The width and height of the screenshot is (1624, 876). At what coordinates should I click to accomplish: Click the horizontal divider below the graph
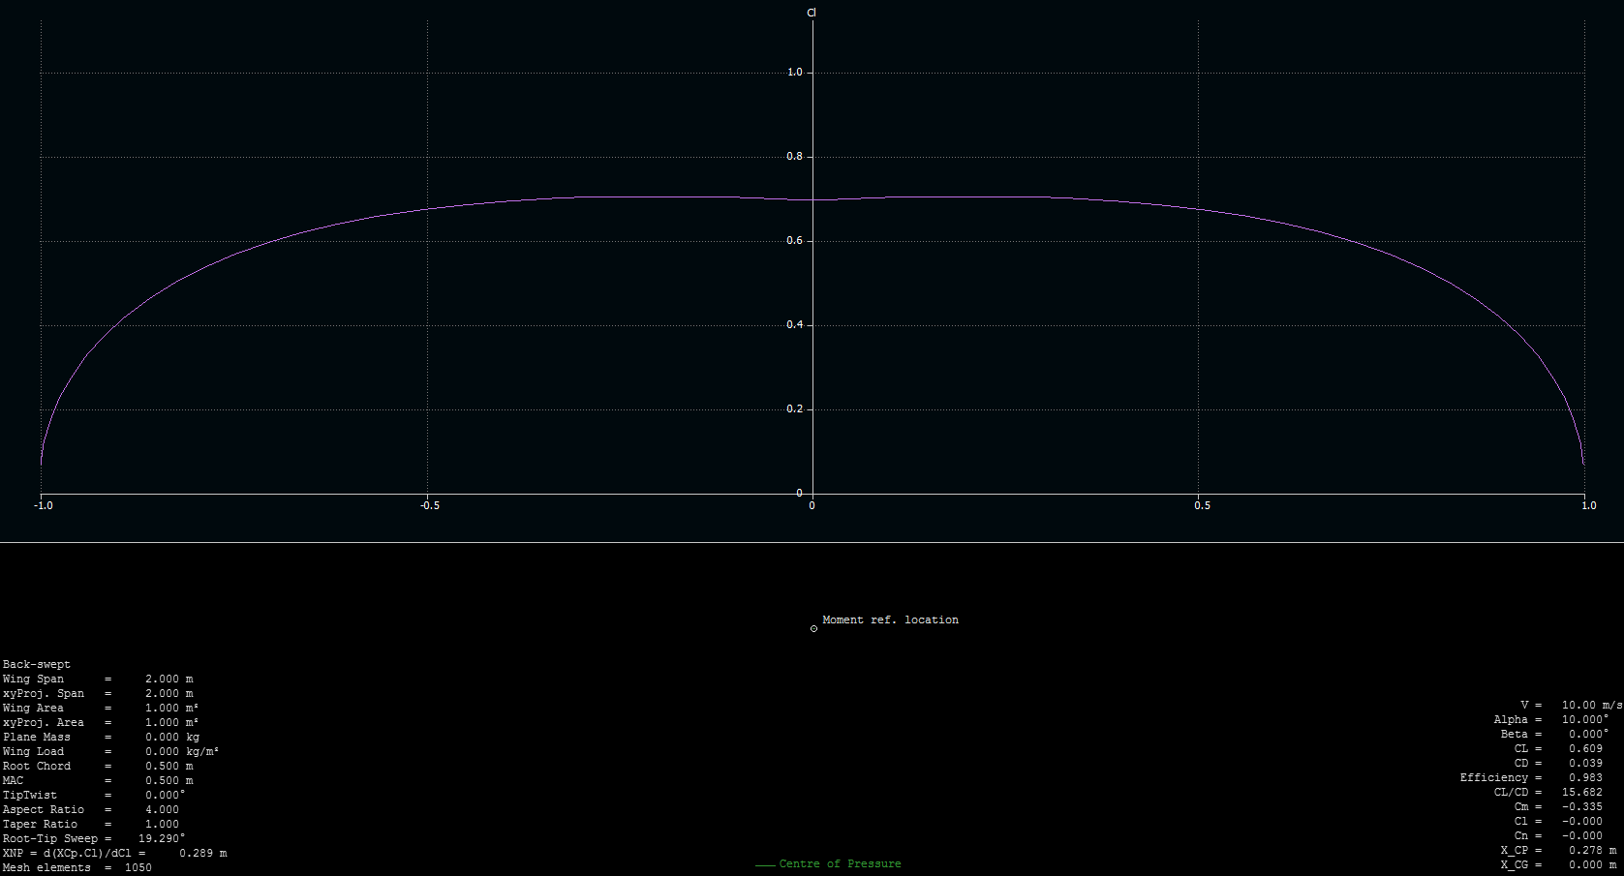coord(812,542)
